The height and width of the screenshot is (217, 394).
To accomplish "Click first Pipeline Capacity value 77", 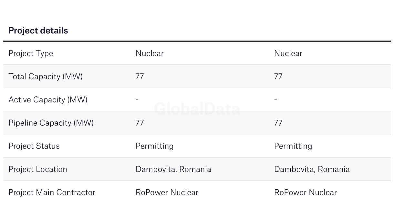I will tap(140, 123).
